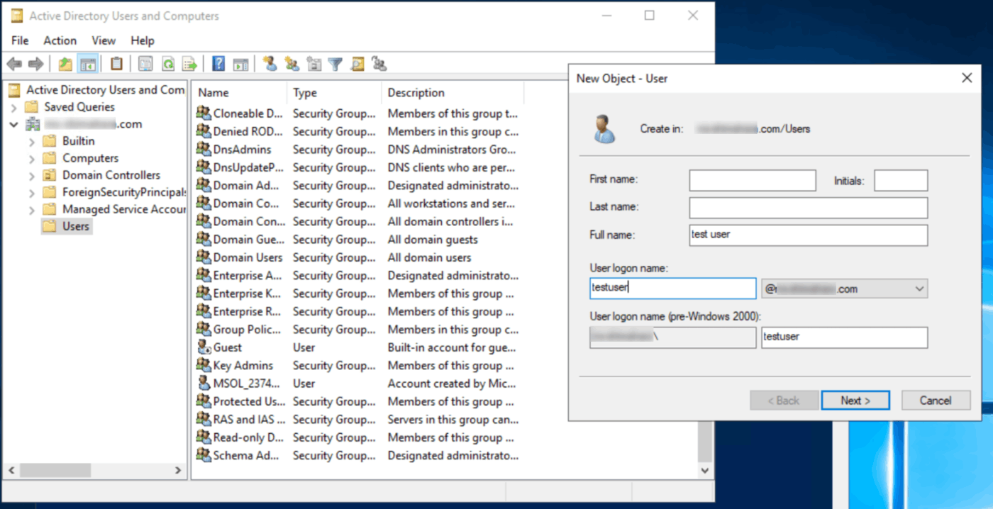Click the DnsAdmins group icon
This screenshot has width=993, height=509.
[x=204, y=150]
